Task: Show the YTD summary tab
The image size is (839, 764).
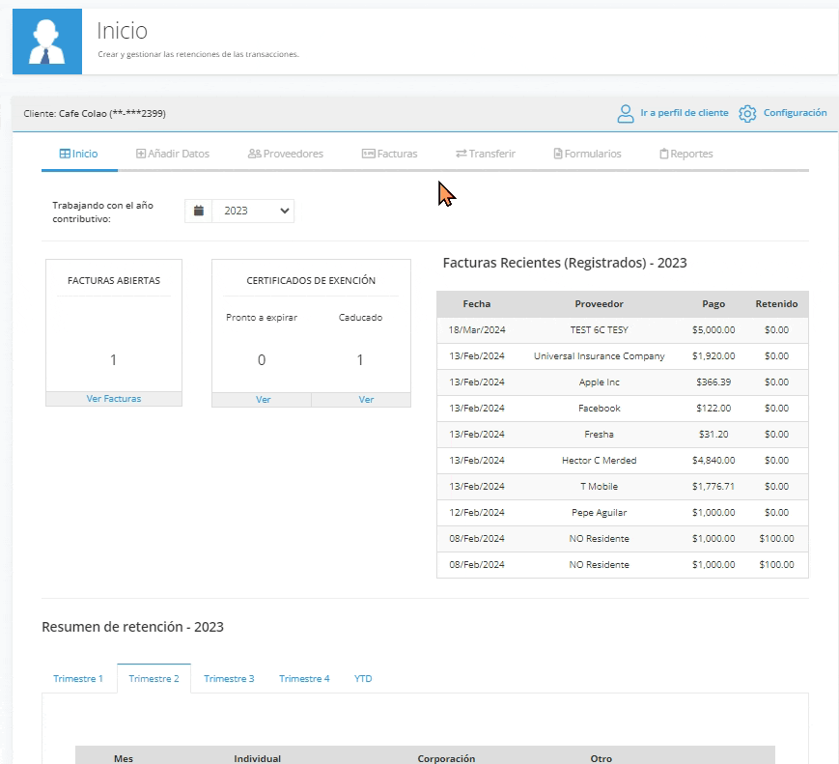Action: click(x=363, y=678)
